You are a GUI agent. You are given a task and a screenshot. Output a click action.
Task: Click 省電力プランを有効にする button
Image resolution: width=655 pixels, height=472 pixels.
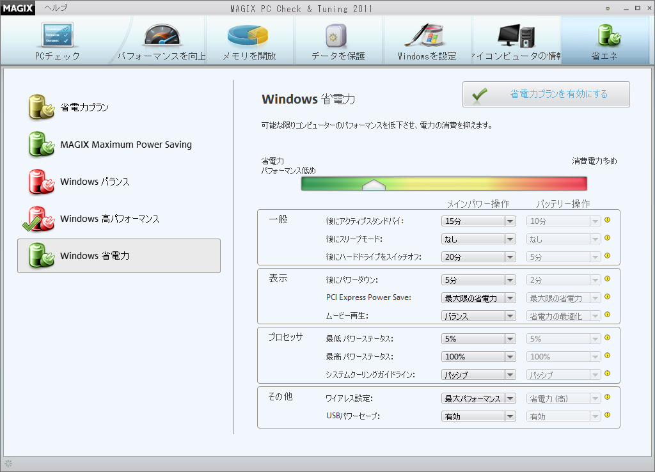tap(546, 95)
